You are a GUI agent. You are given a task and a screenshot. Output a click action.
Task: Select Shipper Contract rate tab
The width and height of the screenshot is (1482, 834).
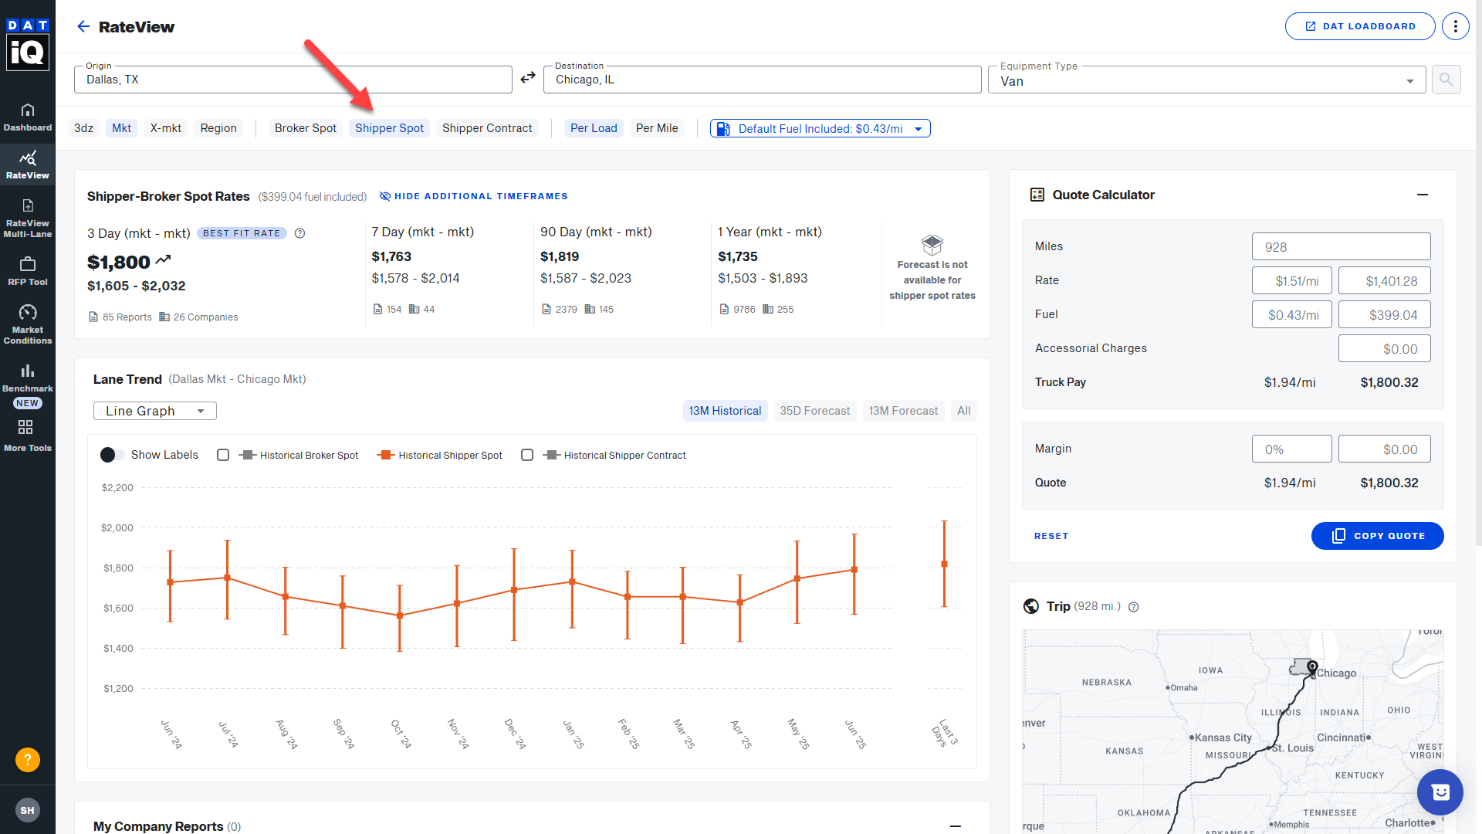[x=487, y=128]
